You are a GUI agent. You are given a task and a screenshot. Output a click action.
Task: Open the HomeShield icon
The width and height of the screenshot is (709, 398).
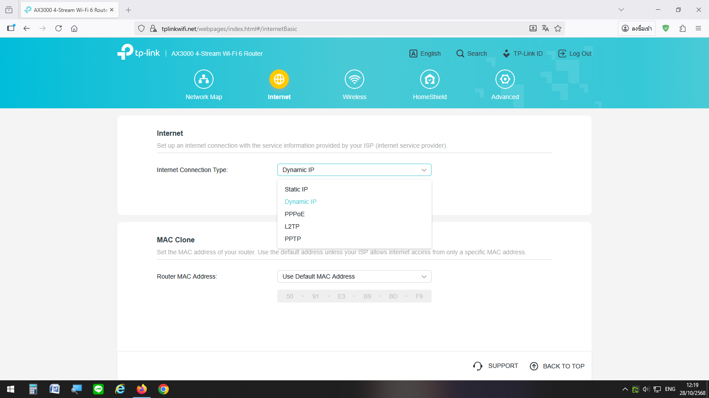tap(429, 80)
